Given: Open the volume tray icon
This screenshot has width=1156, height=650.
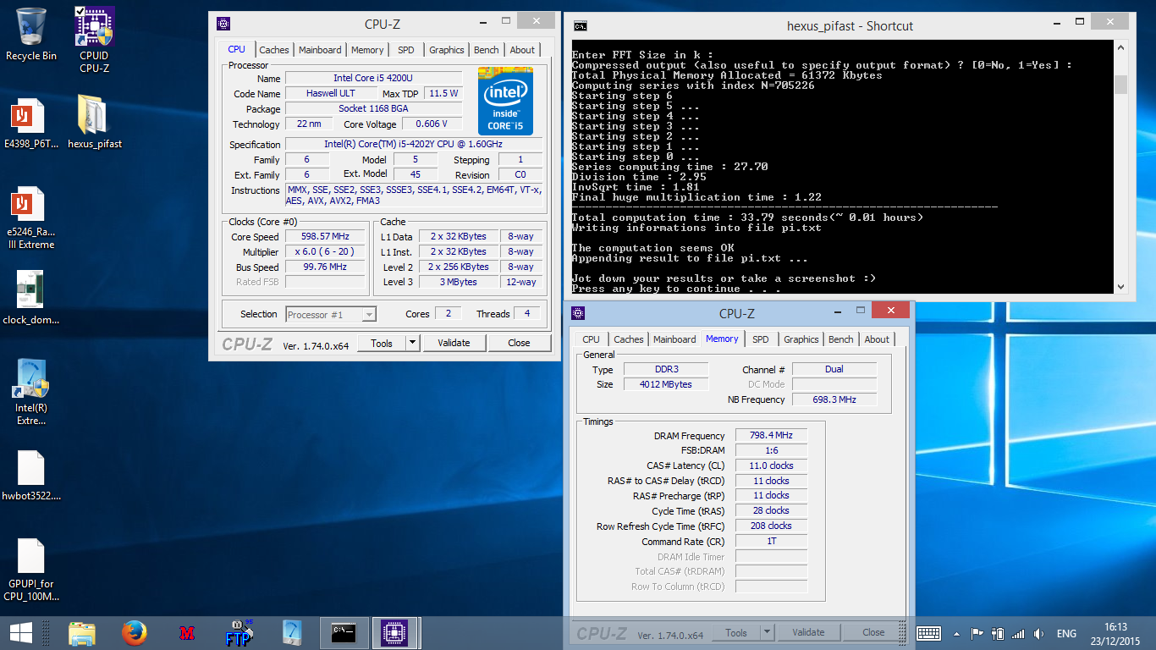Looking at the screenshot, I should 1038,633.
